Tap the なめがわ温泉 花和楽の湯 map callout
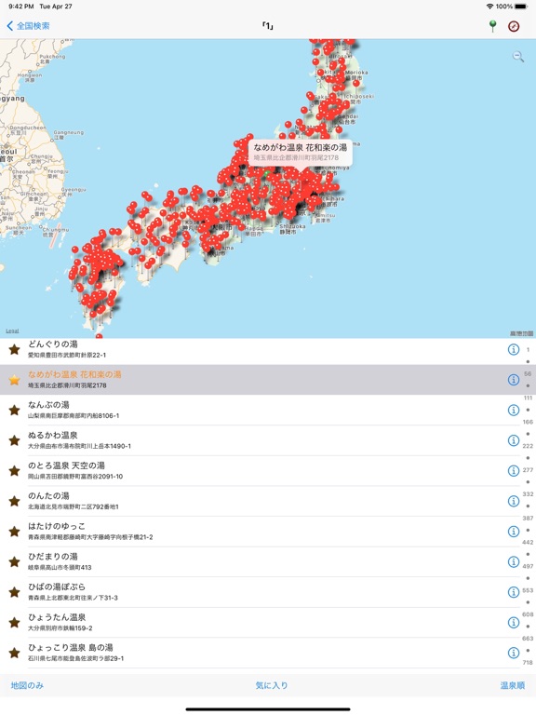The height and width of the screenshot is (715, 536). click(x=300, y=153)
